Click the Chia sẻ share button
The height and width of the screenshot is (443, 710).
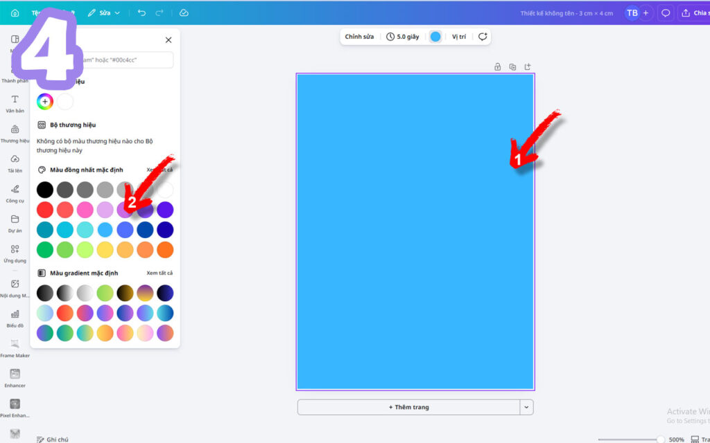693,13
